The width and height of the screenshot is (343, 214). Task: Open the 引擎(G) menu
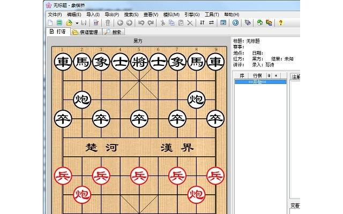tap(192, 14)
